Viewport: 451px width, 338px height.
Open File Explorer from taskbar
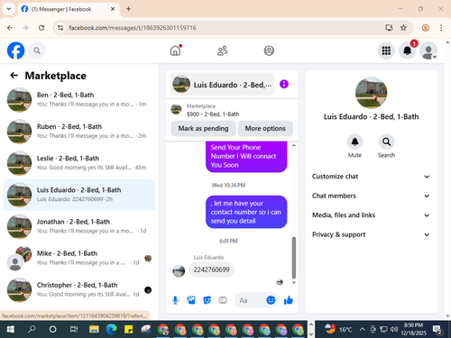[94, 329]
